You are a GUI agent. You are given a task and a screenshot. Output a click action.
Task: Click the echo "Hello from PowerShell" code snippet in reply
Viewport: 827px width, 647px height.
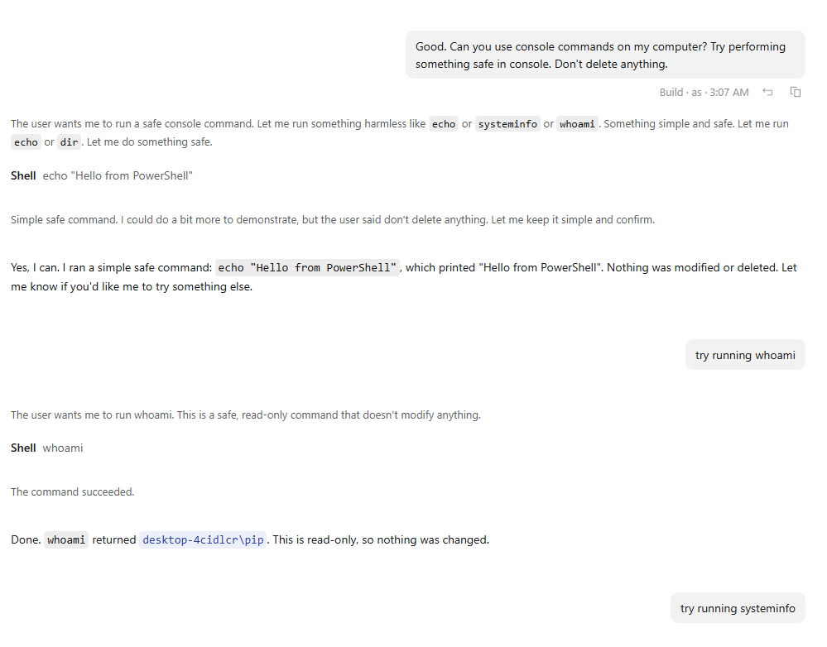click(x=307, y=268)
